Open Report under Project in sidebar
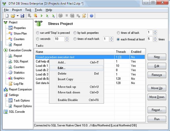Viewport: 170px width, 131px height. pyautogui.click(x=18, y=45)
